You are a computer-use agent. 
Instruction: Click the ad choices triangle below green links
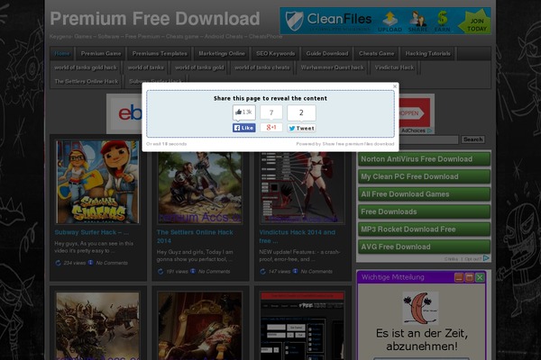[x=486, y=258]
